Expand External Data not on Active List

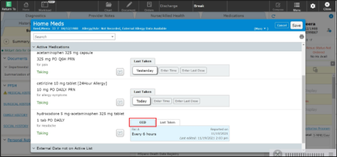point(34,148)
